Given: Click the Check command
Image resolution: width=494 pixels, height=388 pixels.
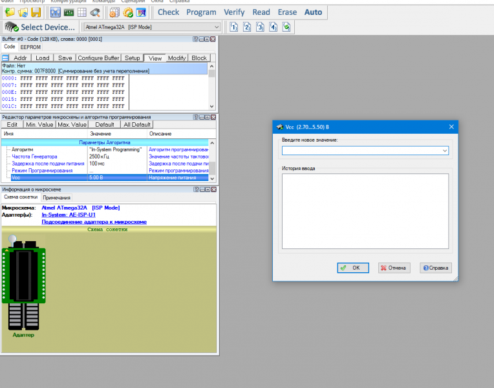Looking at the screenshot, I should tap(168, 12).
